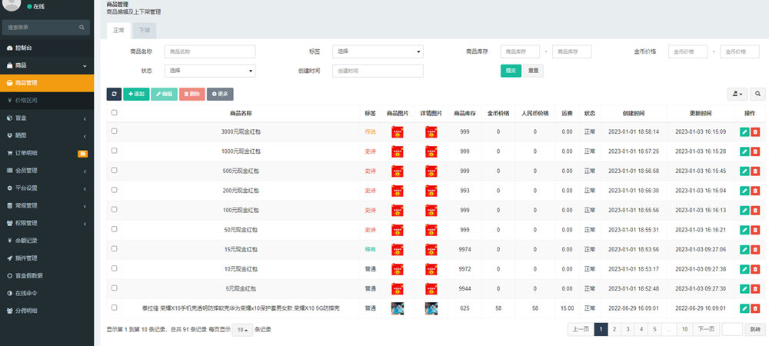This screenshot has height=346, width=769.
Task: Delete the 1000元现金红包 row via trash icon
Action: 755,151
